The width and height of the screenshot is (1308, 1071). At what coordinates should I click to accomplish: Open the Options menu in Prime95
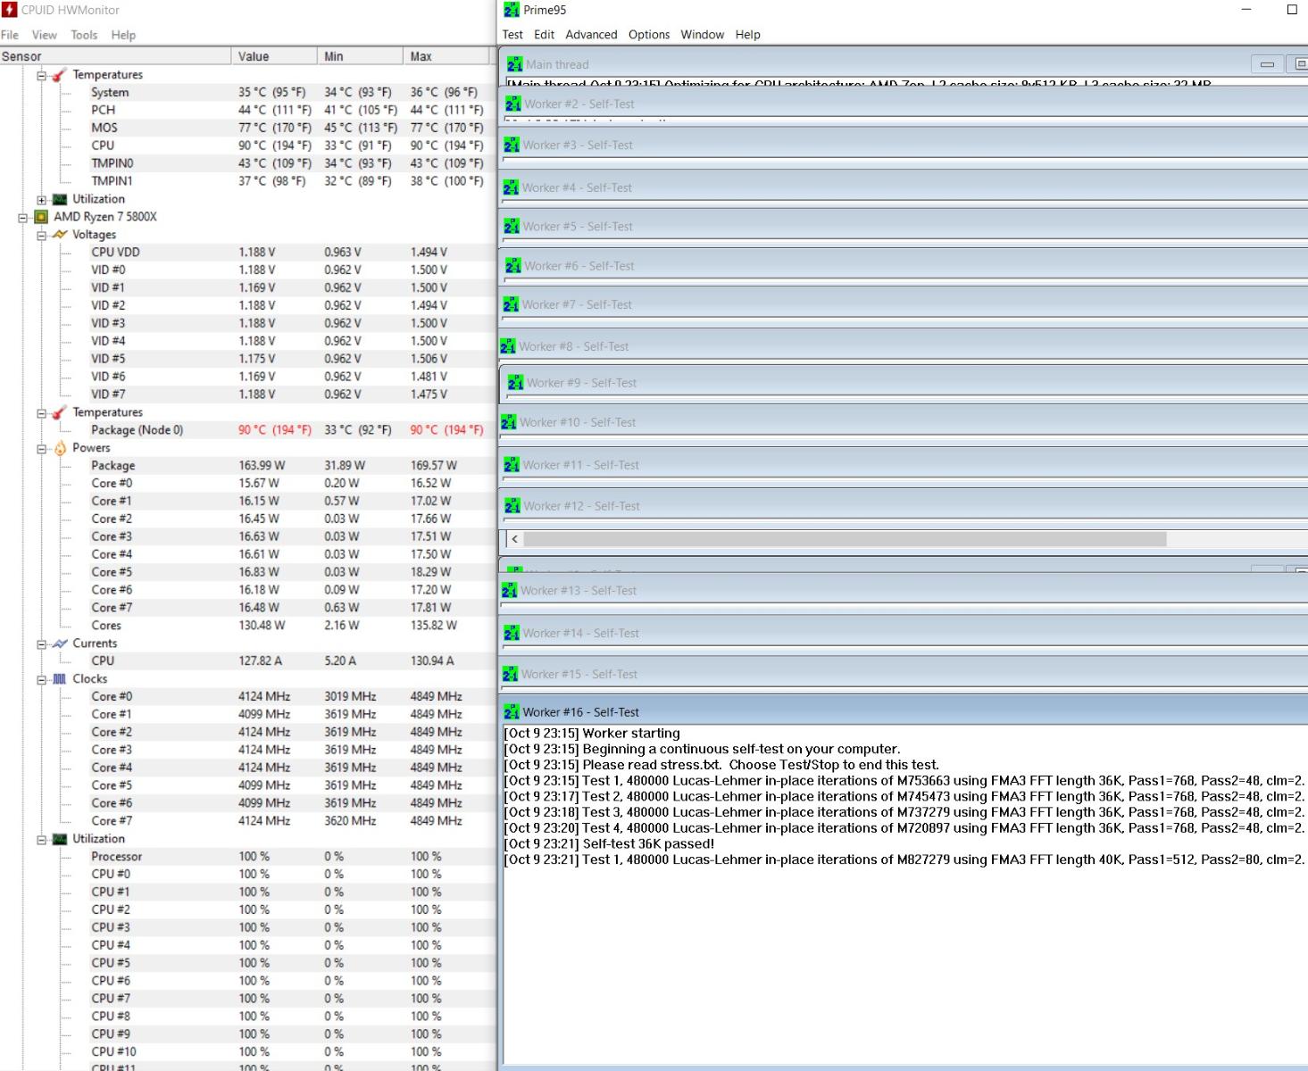click(x=649, y=35)
